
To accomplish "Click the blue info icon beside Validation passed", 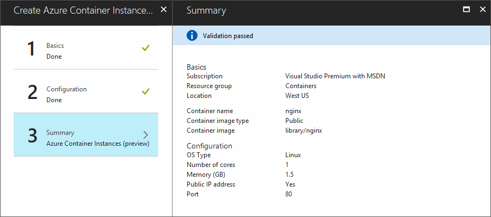I will tap(192, 35).
